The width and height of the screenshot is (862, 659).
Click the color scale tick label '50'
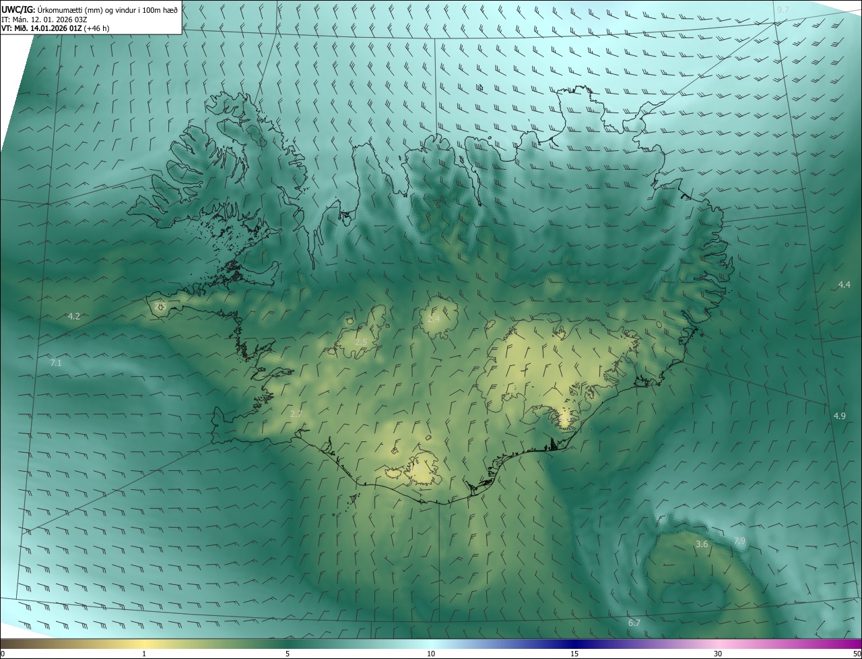(x=857, y=654)
